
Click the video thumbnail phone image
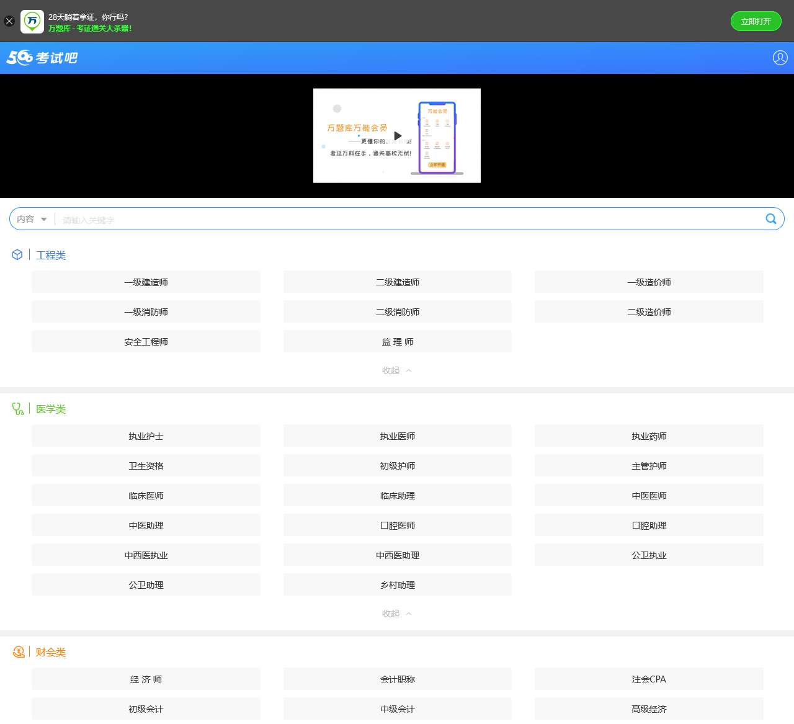pyautogui.click(x=437, y=138)
